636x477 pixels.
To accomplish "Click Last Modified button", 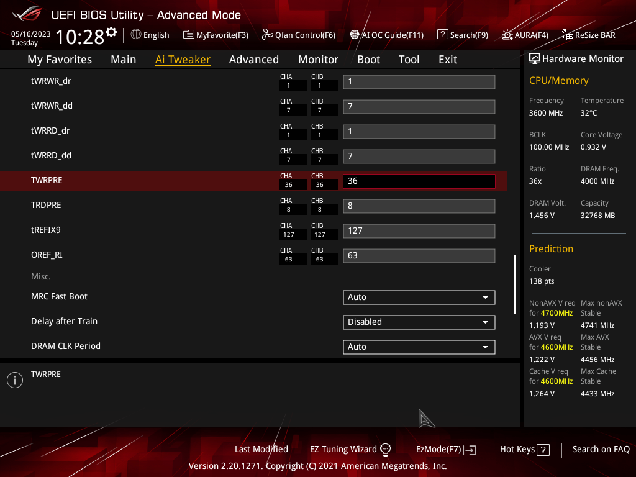I will 261,450.
